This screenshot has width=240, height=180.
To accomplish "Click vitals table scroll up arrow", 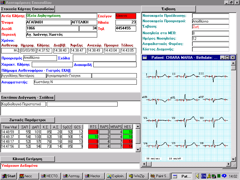I will click(x=138, y=126).
